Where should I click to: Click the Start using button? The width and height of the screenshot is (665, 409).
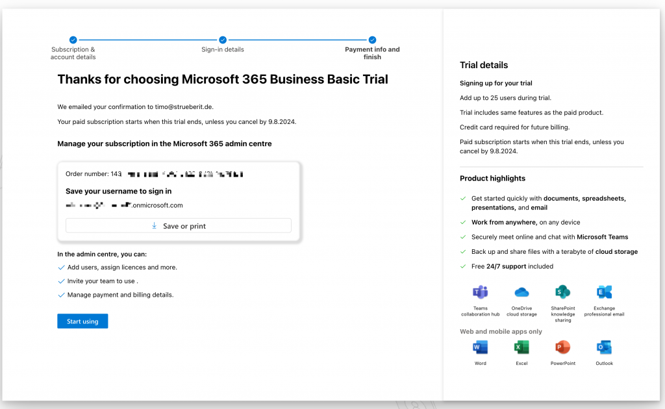coord(82,321)
